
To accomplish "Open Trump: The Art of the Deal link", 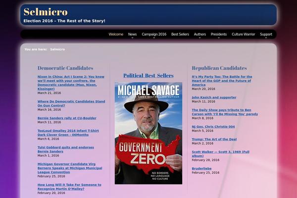I will click(x=214, y=139).
